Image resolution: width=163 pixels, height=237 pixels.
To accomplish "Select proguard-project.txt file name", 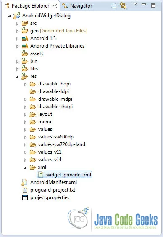I will (53, 190).
